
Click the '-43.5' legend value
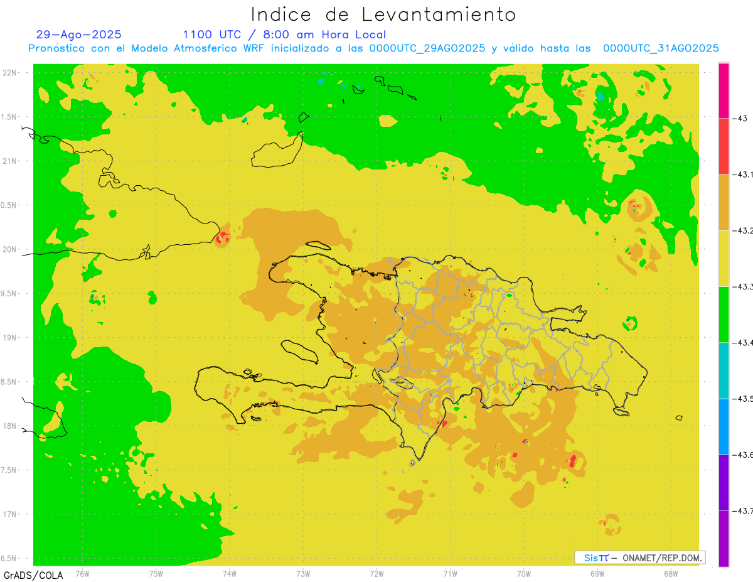742,399
